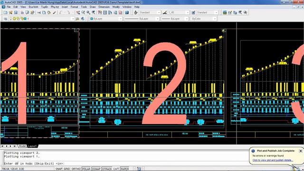Open the Sheet Set Manager icon
This screenshot has height=171, width=304.
pyautogui.click(x=115, y=12)
